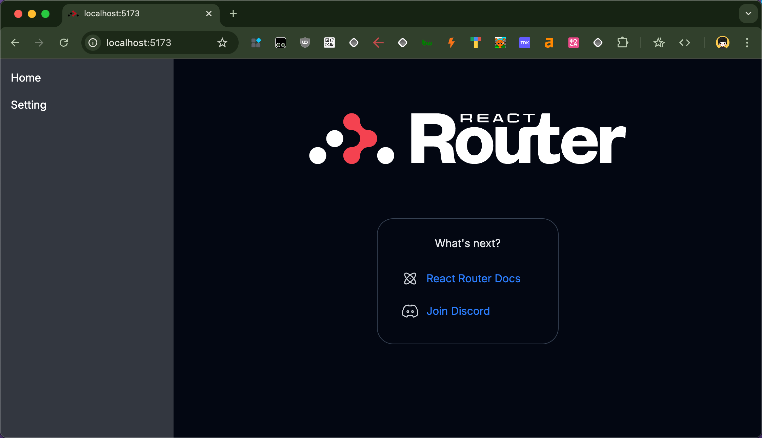Click the diamond icon beside the QR extension
Image resolution: width=762 pixels, height=438 pixels.
(x=354, y=43)
